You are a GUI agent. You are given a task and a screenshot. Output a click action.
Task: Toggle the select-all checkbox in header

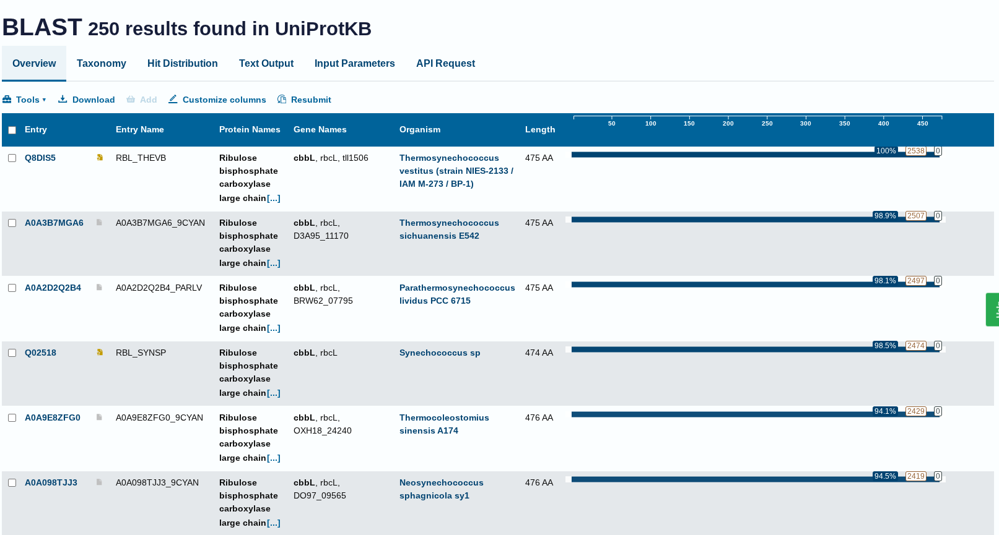[x=12, y=130]
